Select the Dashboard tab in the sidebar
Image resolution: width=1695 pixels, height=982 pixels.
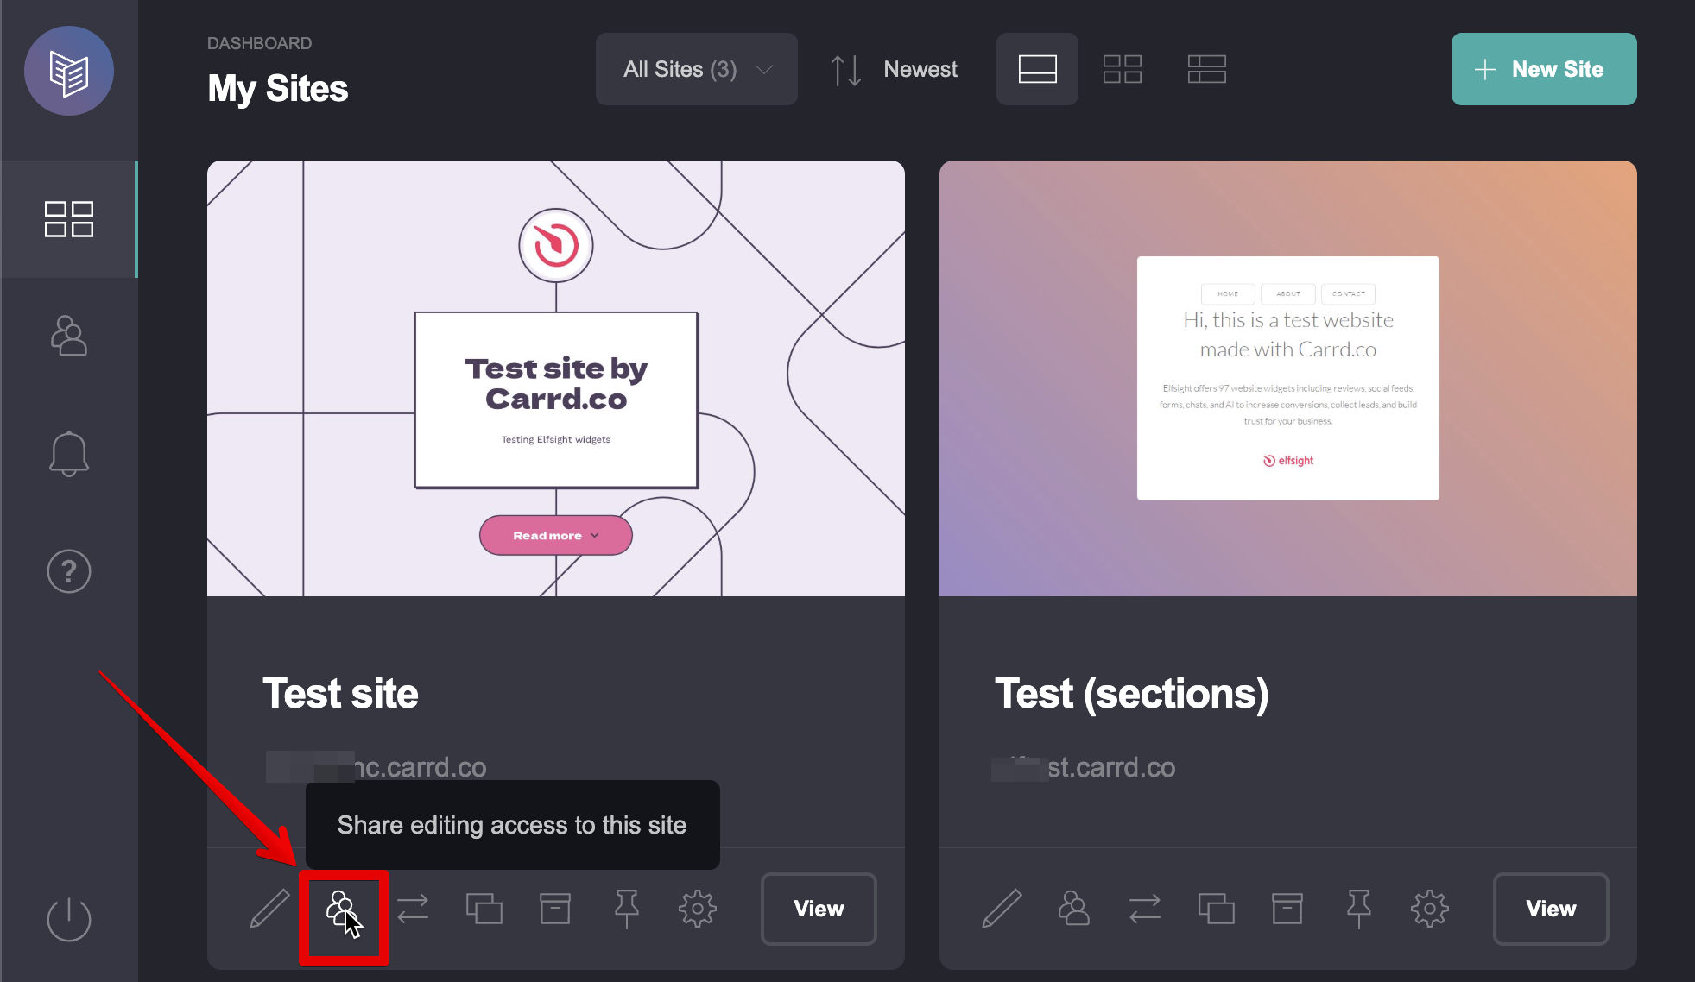(69, 219)
